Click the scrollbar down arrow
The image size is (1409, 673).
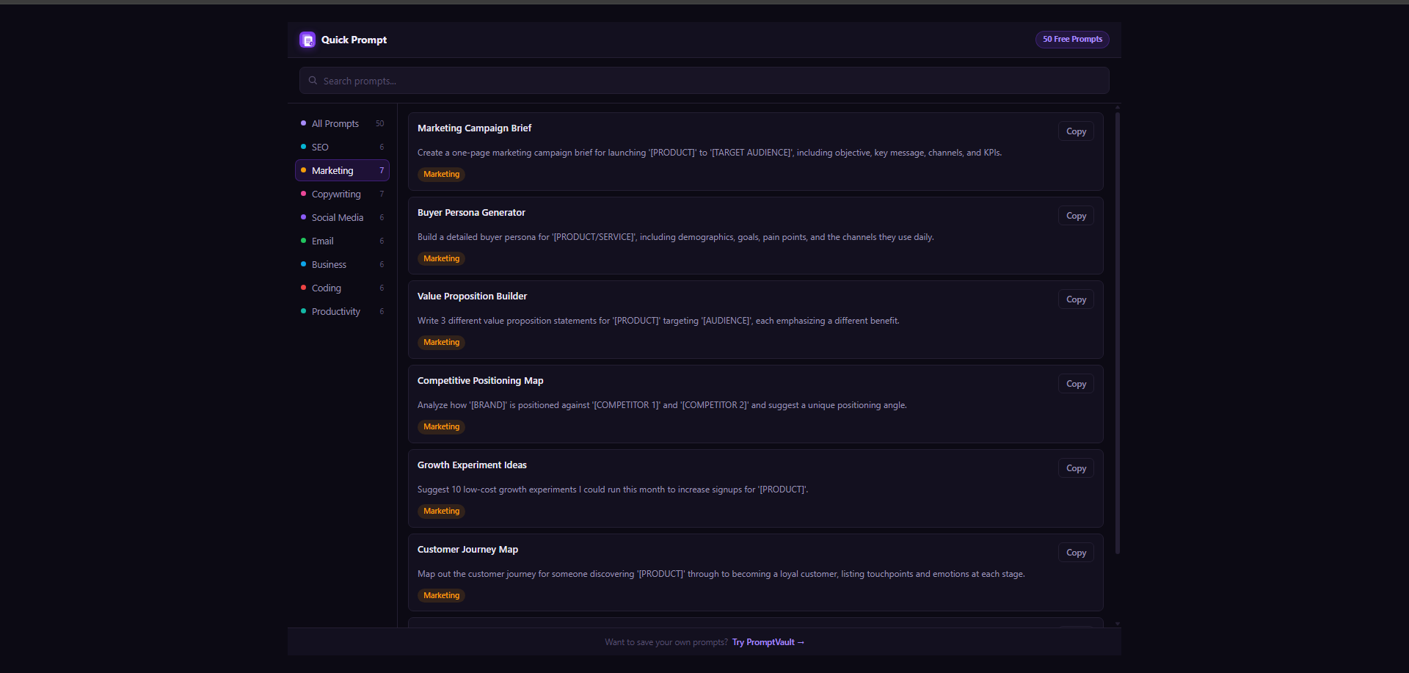pyautogui.click(x=1118, y=624)
